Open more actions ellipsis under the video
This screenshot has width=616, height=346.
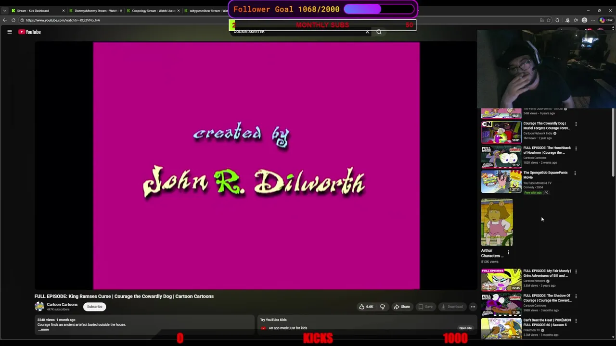pyautogui.click(x=473, y=307)
